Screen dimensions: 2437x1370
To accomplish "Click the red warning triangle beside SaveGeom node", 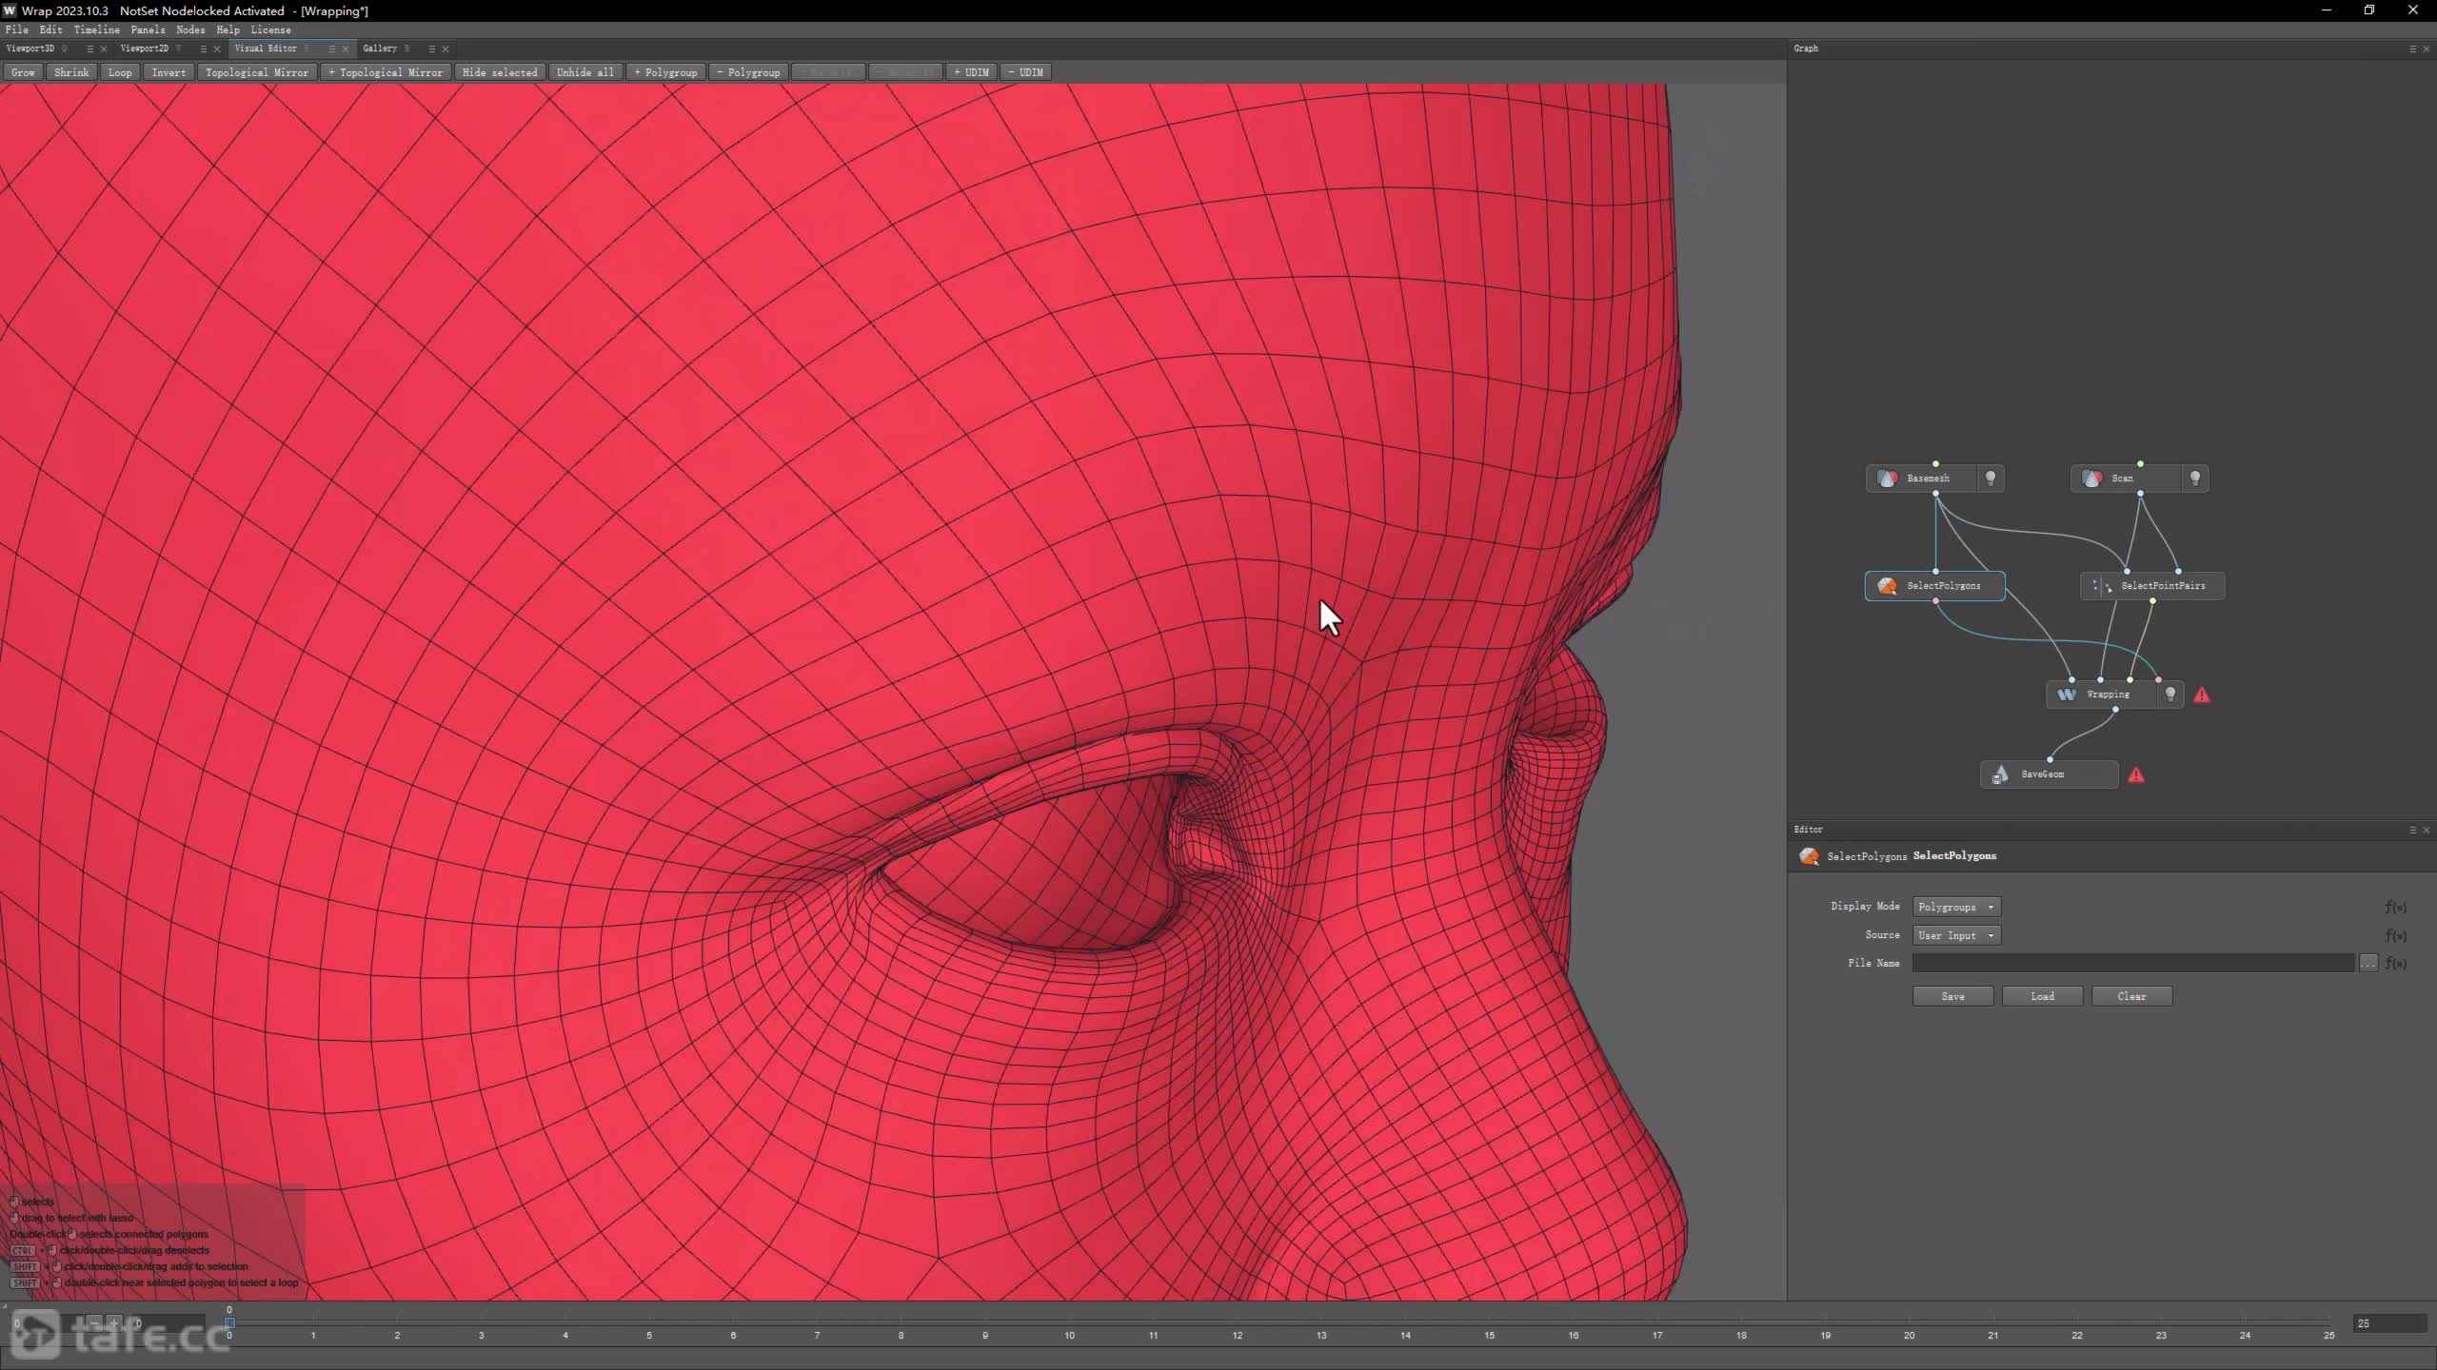I will [x=2136, y=775].
